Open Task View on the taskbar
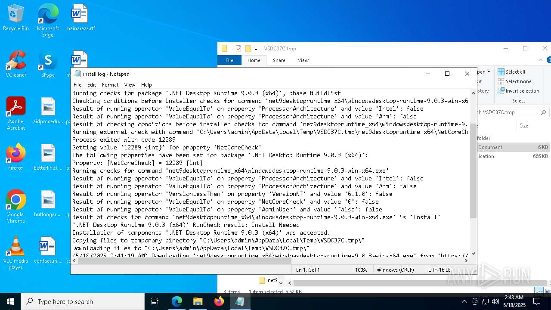The width and height of the screenshot is (551, 310). [155, 301]
